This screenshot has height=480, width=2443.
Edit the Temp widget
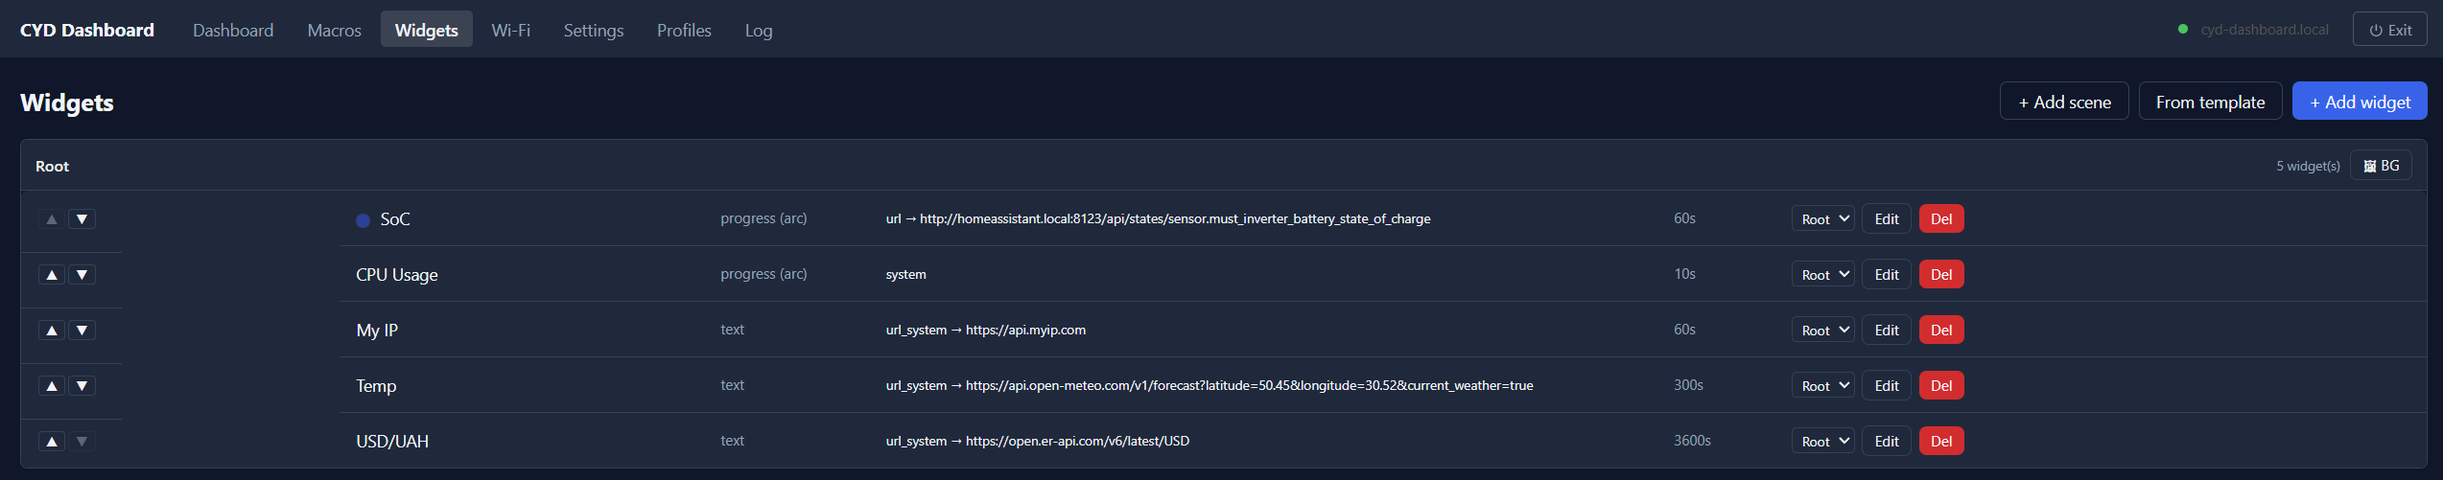click(x=1887, y=386)
